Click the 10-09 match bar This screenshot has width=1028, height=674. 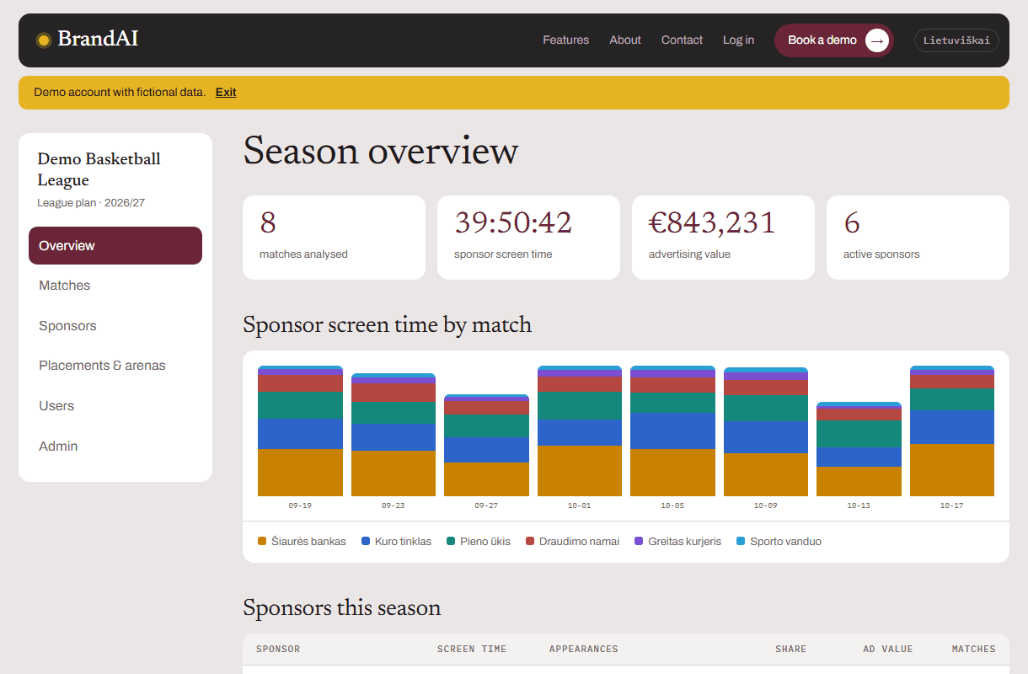click(x=766, y=431)
